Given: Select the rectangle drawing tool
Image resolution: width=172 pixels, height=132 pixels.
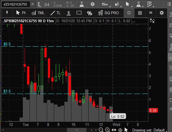Looking at the screenshot, I should (79, 13).
